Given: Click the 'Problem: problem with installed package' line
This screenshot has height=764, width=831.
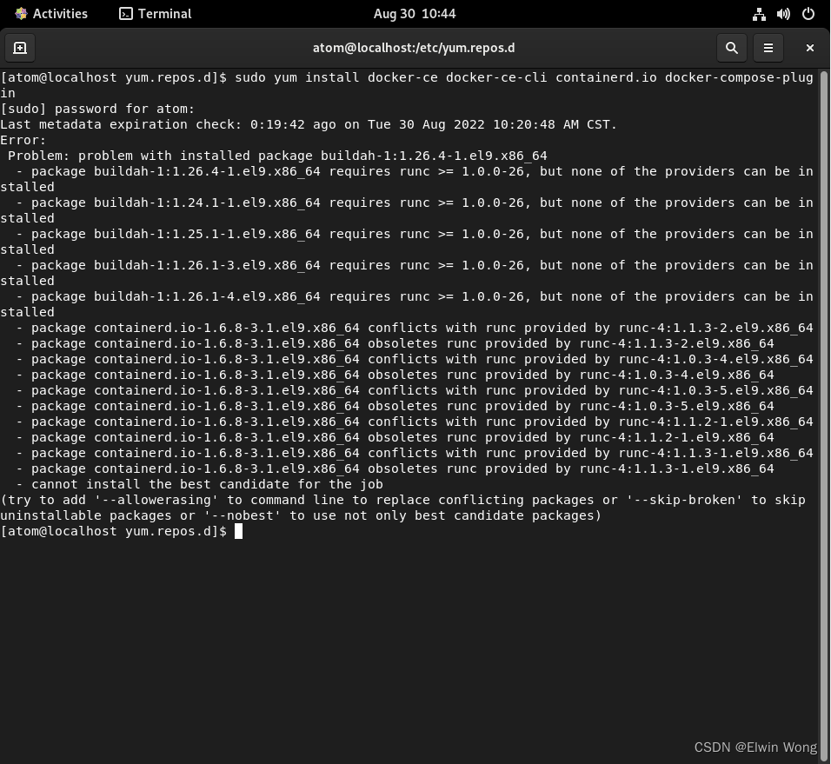Looking at the screenshot, I should (277, 156).
